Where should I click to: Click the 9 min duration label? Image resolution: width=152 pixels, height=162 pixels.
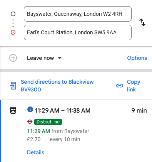coord(139,110)
